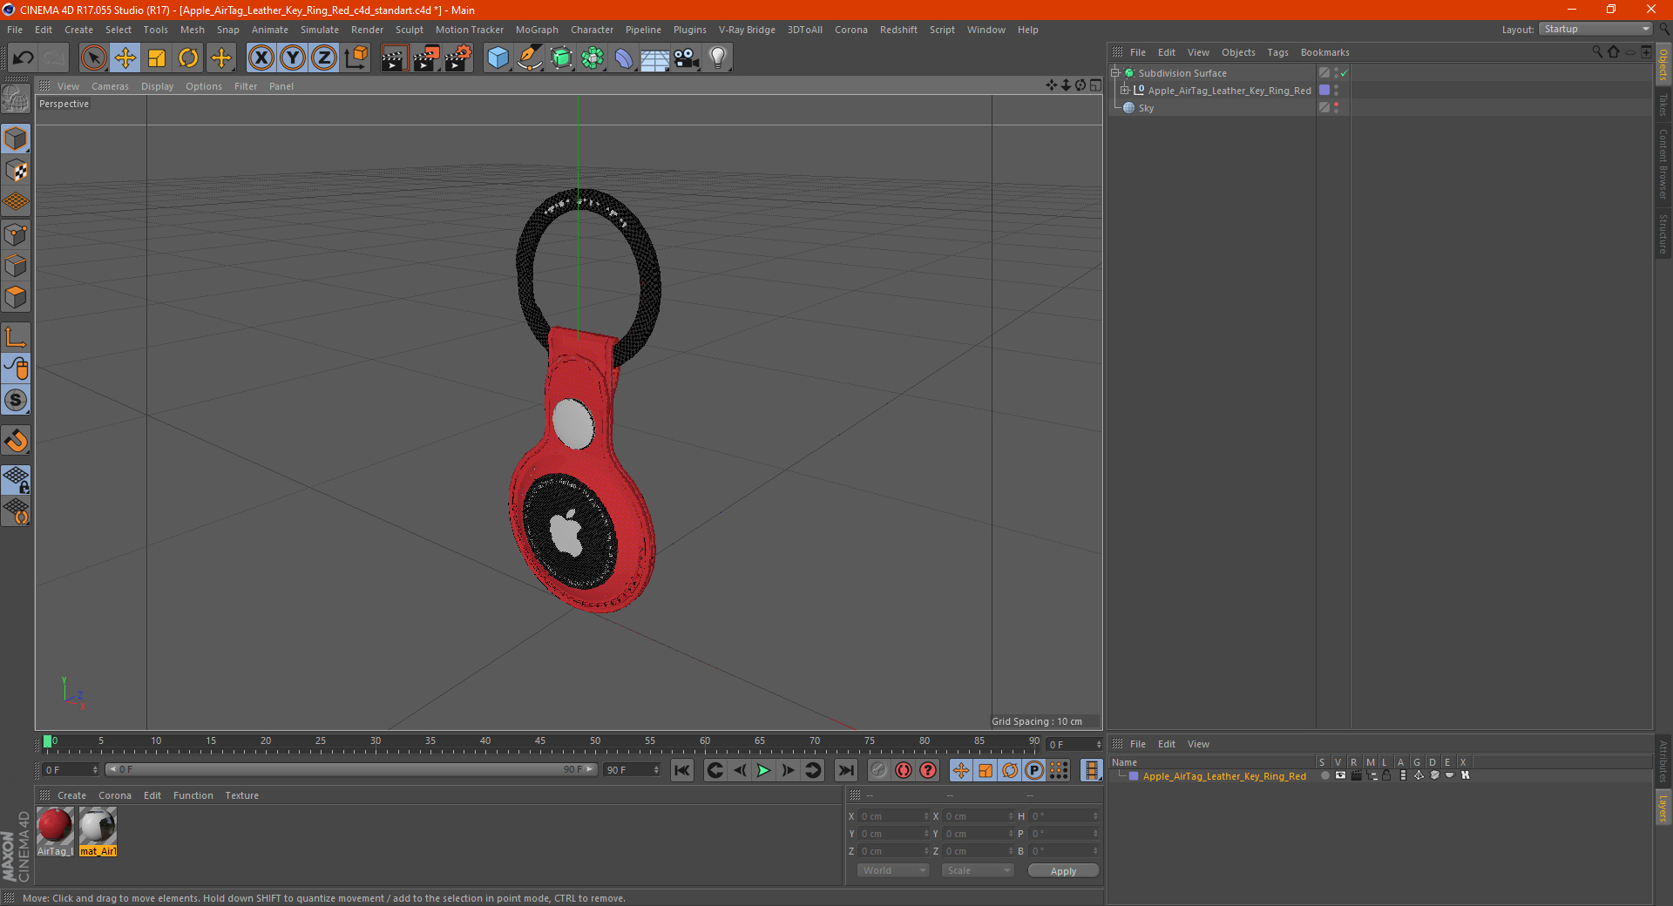Click the Apply coordinates button
Viewport: 1673px width, 906px height.
(1063, 871)
